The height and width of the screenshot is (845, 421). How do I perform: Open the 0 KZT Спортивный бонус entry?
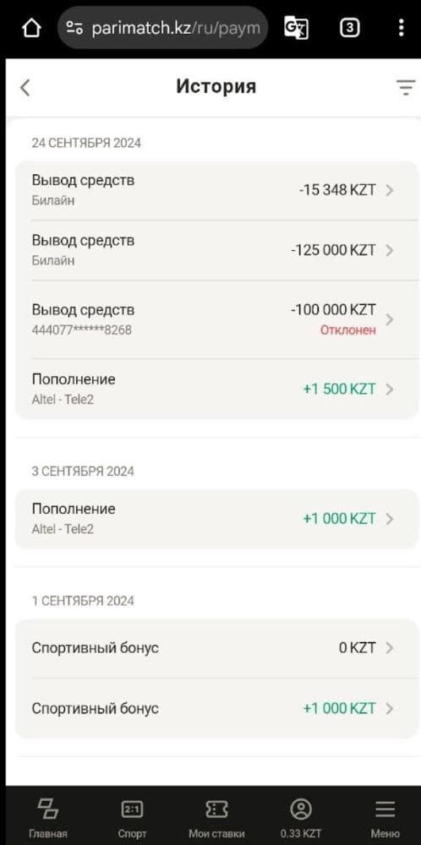(x=216, y=648)
